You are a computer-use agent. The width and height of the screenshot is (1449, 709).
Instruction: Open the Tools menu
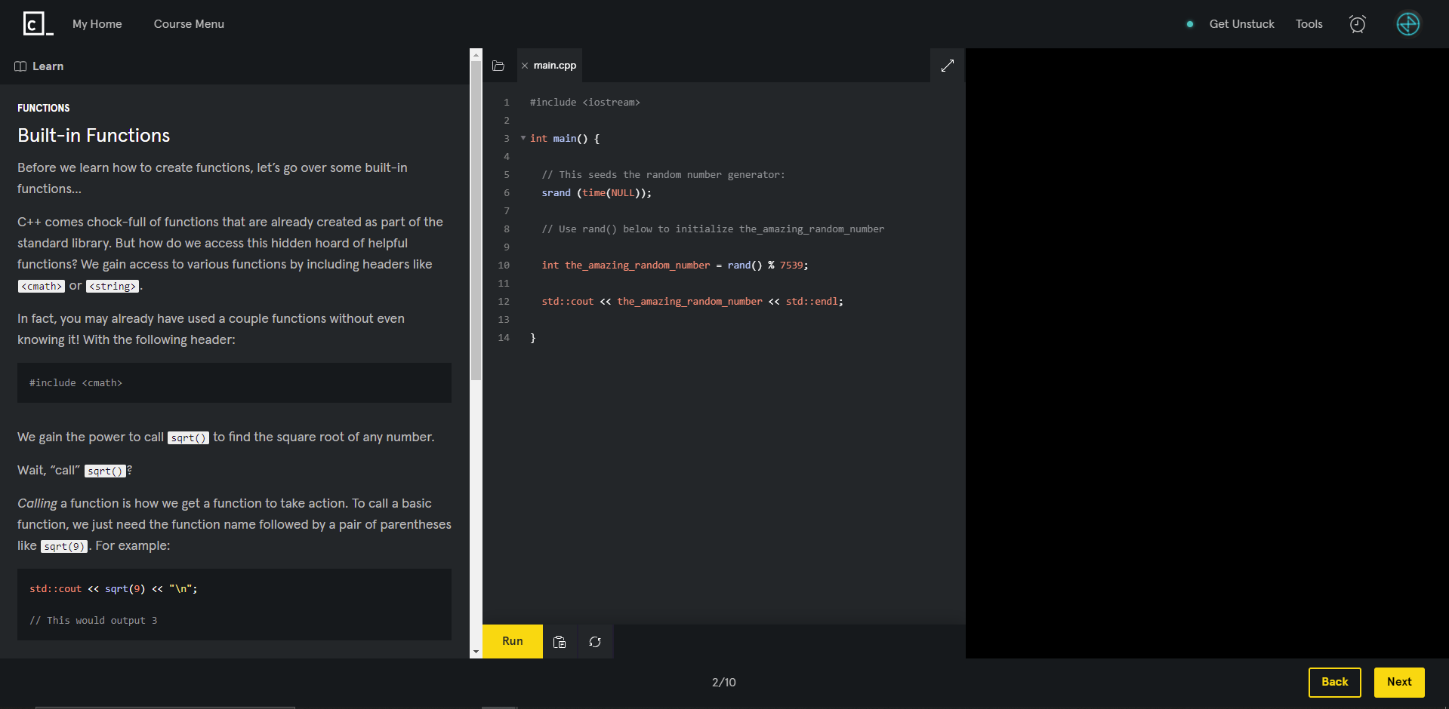[x=1309, y=23]
